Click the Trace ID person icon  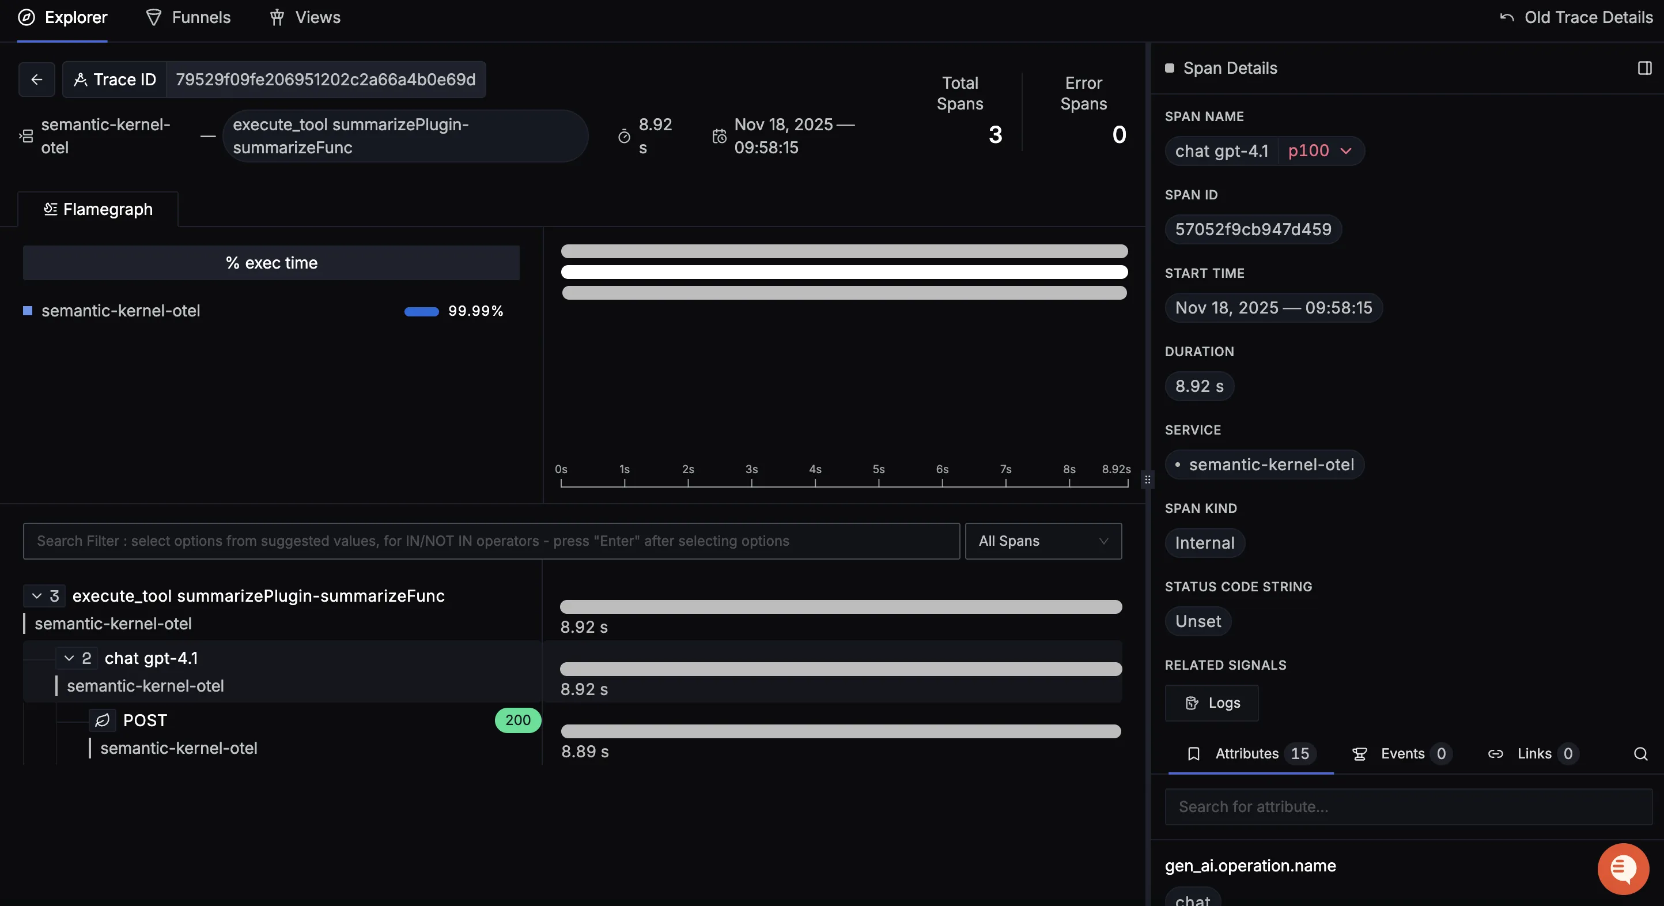[x=81, y=80]
